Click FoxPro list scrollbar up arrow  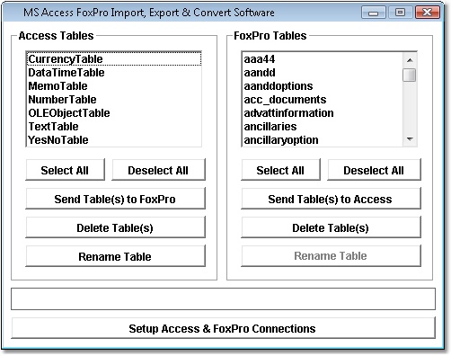point(410,60)
